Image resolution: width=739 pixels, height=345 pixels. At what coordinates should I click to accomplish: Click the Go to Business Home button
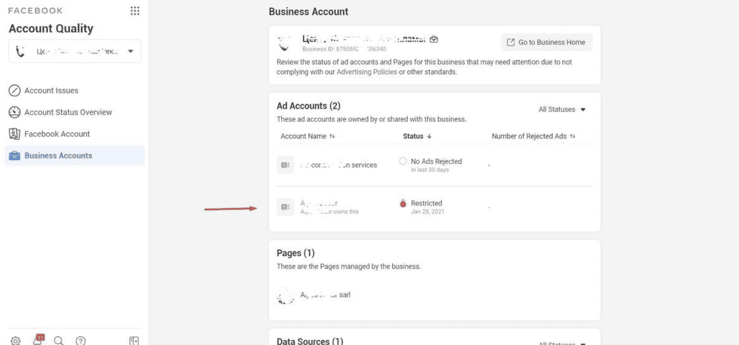tap(547, 42)
